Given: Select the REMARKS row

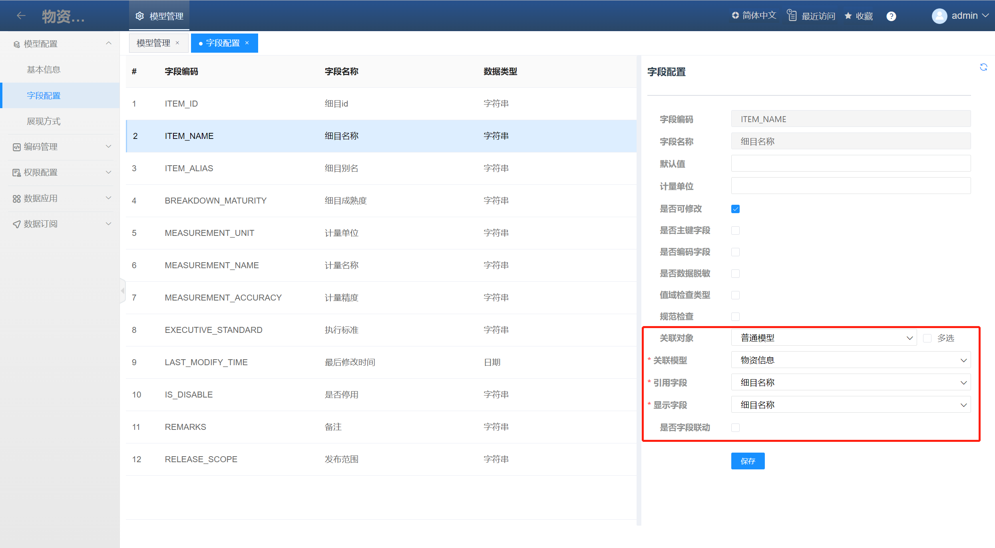Looking at the screenshot, I should pos(381,427).
